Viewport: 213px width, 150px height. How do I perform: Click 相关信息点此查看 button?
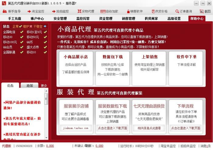click(x=149, y=128)
